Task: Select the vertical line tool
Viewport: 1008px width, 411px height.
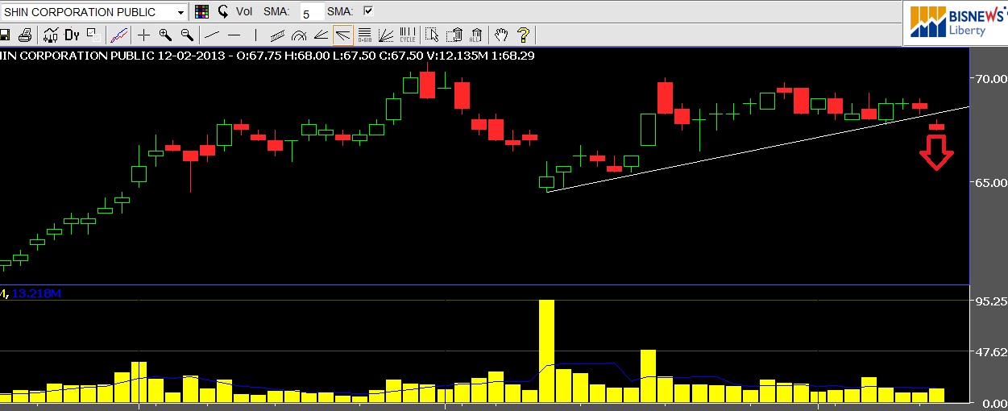Action: coord(255,35)
